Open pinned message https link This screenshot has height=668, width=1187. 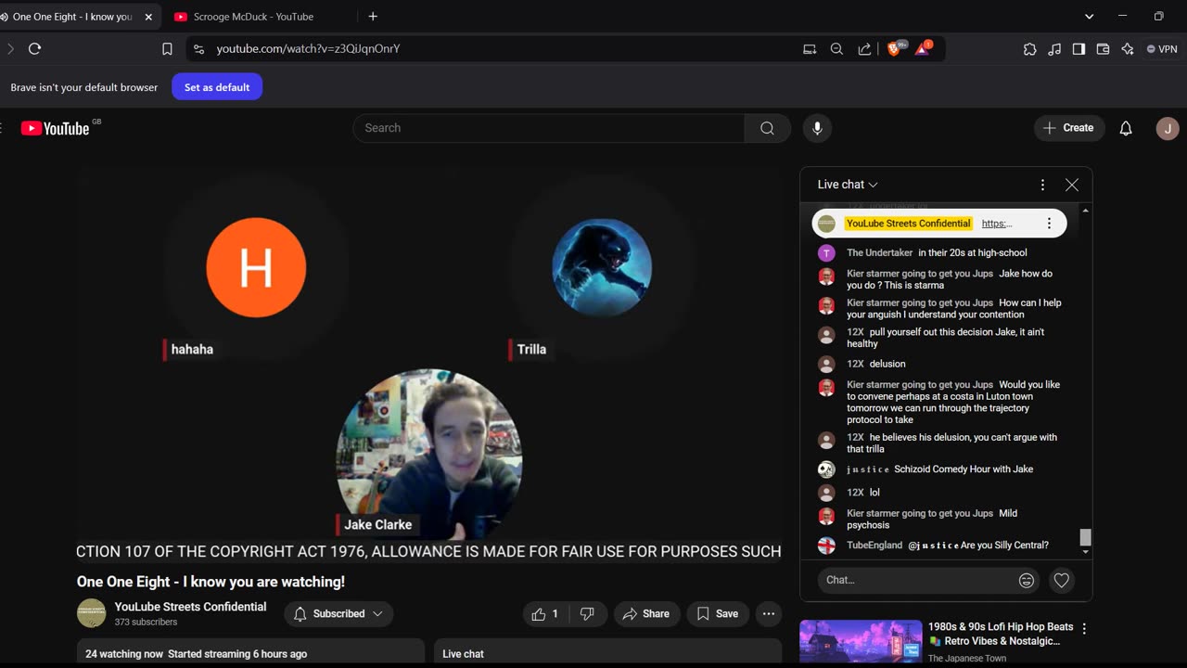click(x=997, y=224)
